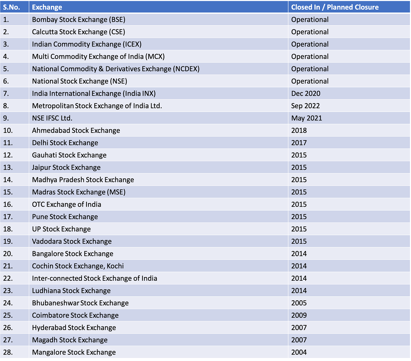Click '2009' in the Coimbatore Stock Exchange row
Viewport: 411px width, 361px height.
click(299, 315)
